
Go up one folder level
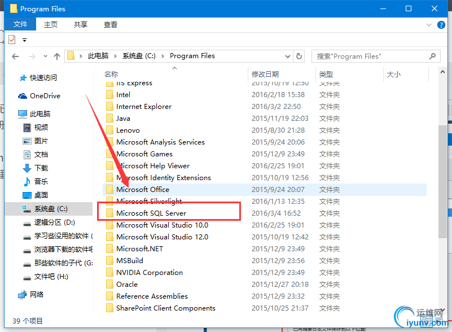pyautogui.click(x=57, y=56)
